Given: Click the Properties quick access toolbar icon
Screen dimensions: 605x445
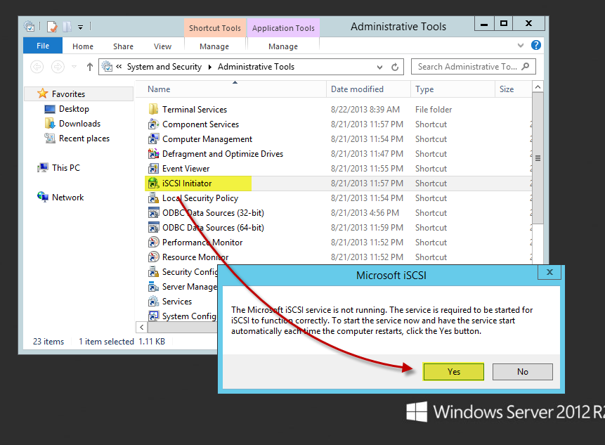Looking at the screenshot, I should (x=52, y=27).
